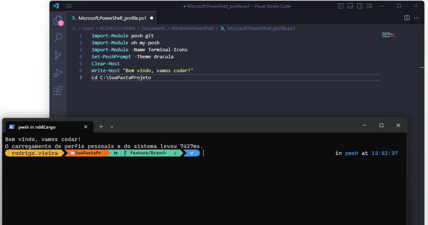Screen dimensions: 428x225
Task: Click the WindowsPowerShell breadcrumb segment
Action: click(192, 28)
